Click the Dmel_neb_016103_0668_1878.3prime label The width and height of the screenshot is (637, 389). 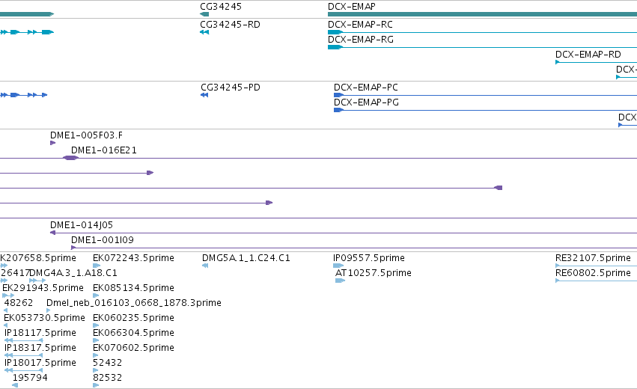click(134, 303)
